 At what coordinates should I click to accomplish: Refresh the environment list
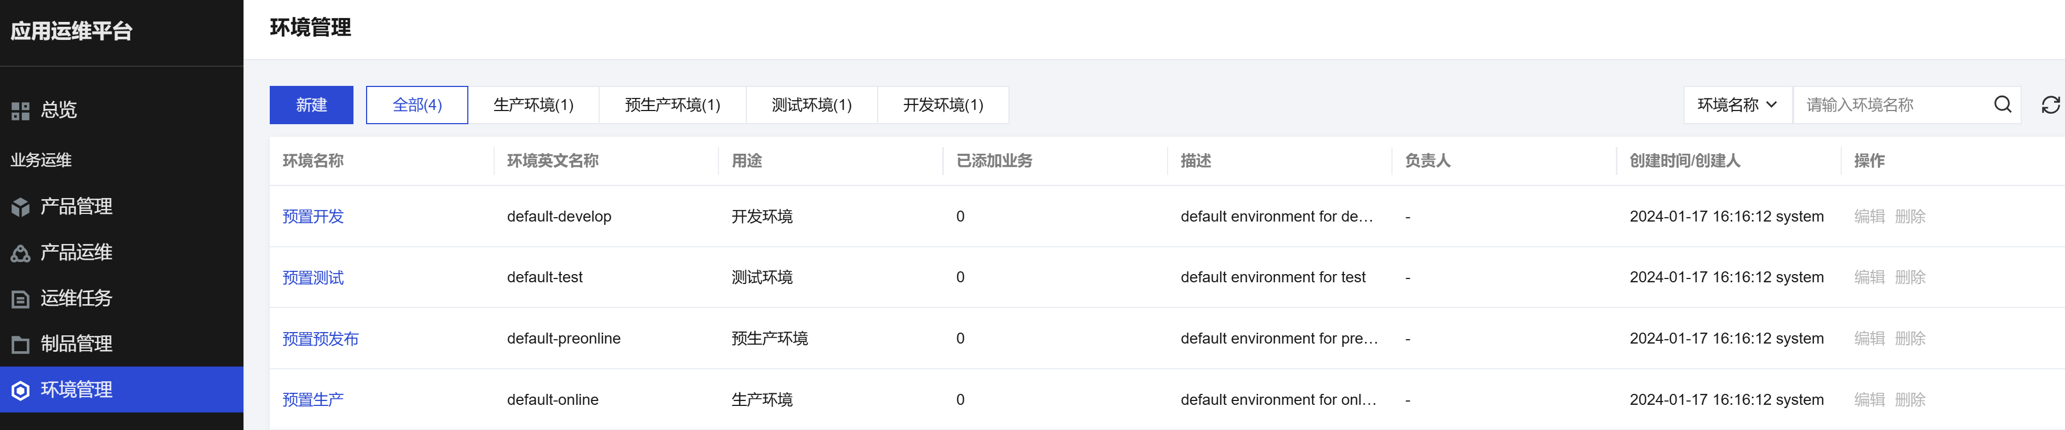[2050, 105]
